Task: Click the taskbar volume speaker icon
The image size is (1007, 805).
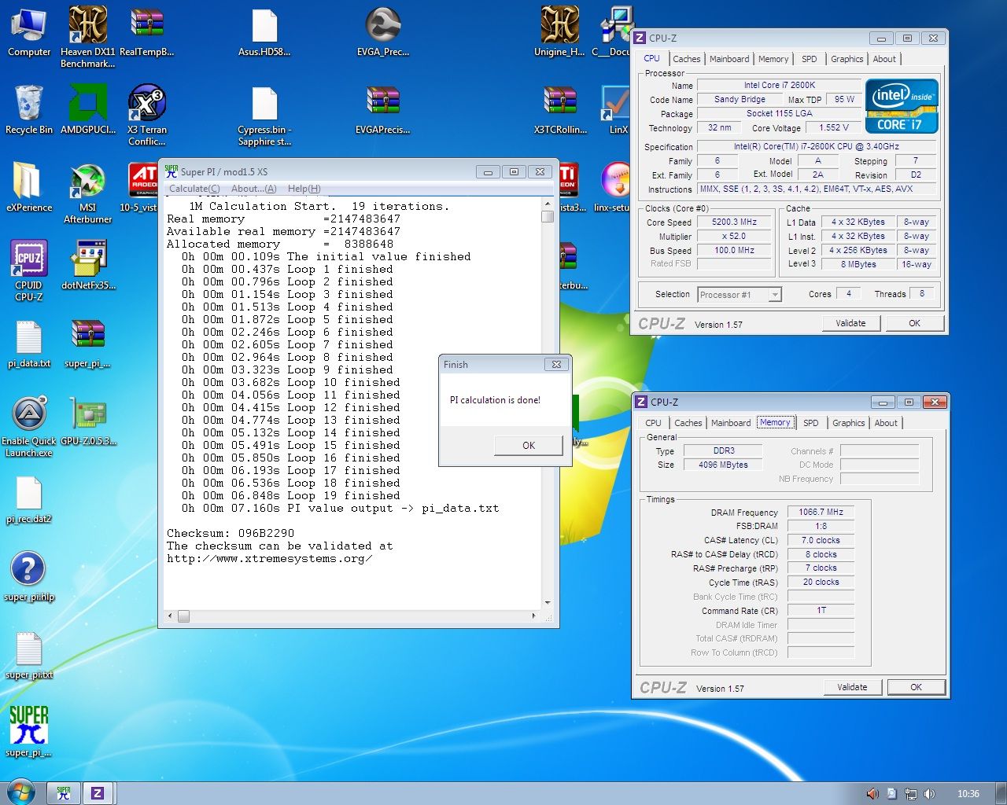Action: click(x=929, y=794)
